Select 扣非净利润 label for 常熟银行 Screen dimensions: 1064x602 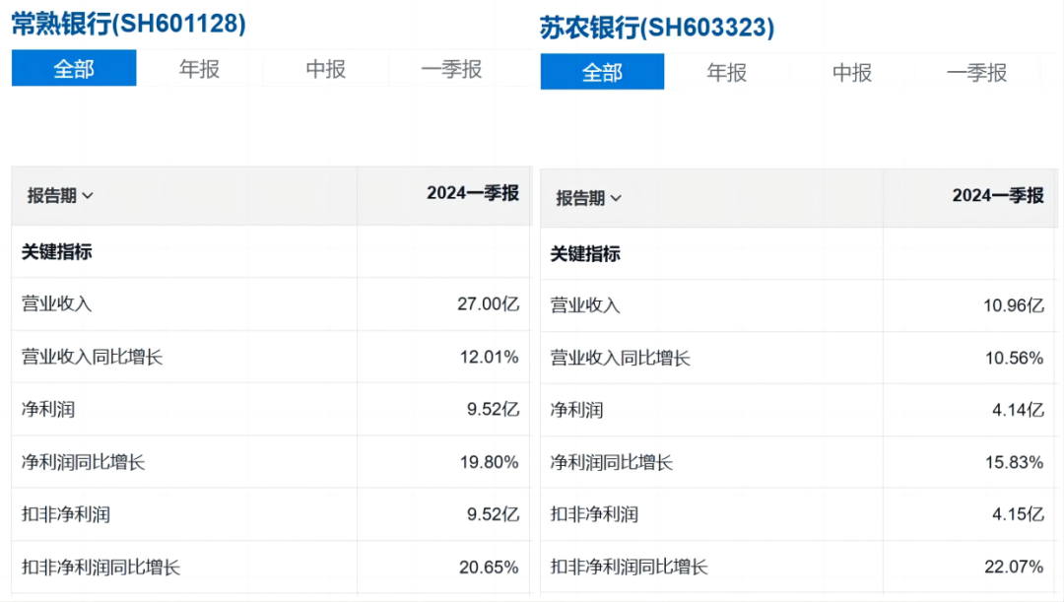(66, 514)
